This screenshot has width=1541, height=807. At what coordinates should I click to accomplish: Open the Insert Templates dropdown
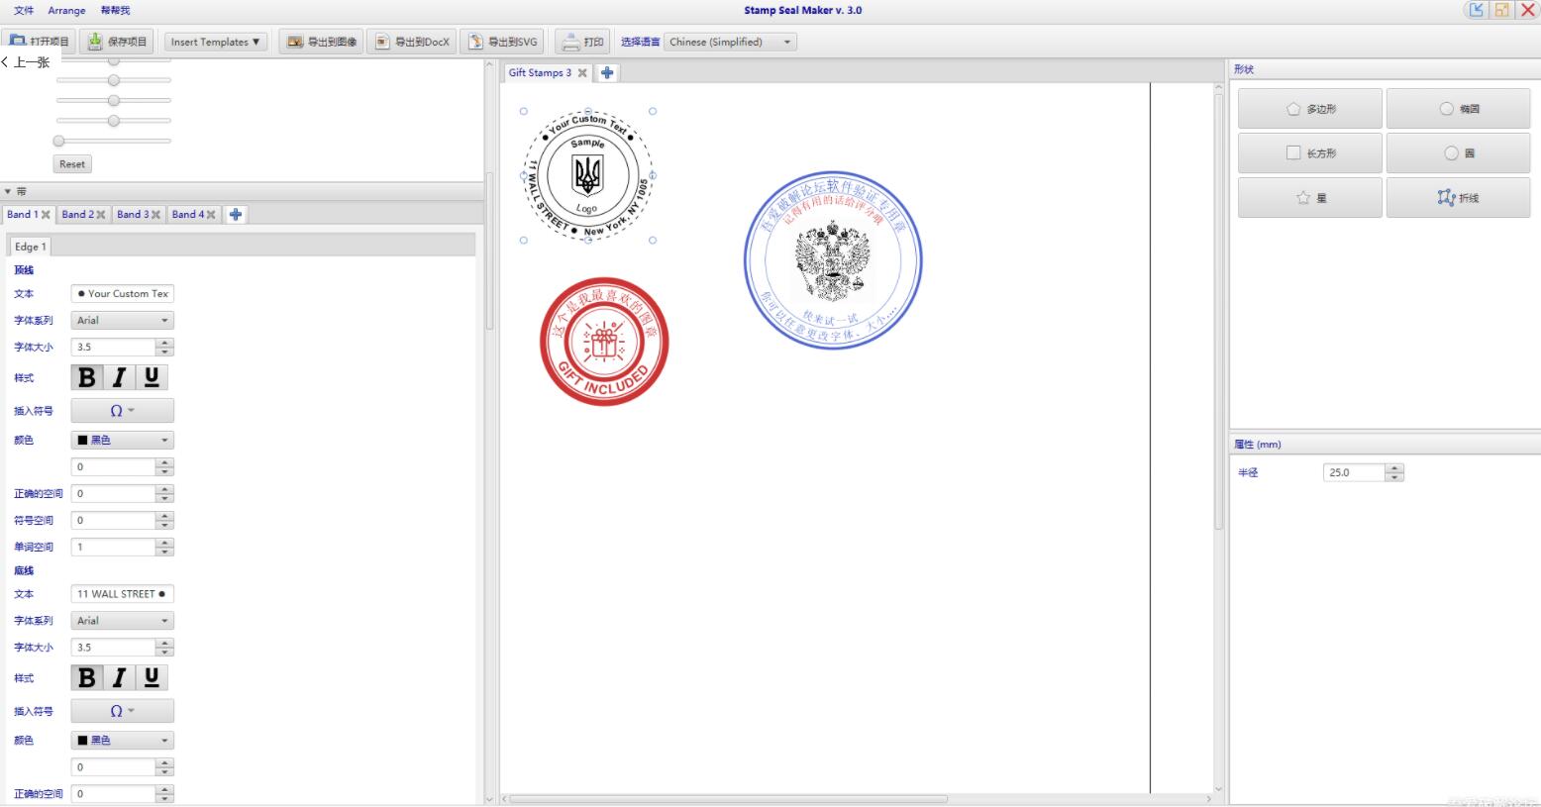click(x=216, y=42)
